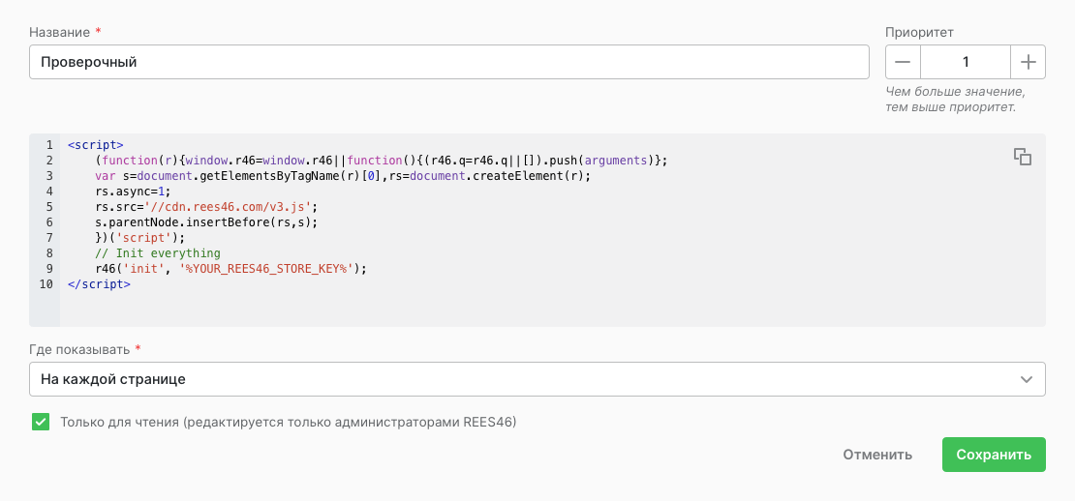Click the Приоритет label
The width and height of the screenshot is (1075, 501).
tap(919, 32)
